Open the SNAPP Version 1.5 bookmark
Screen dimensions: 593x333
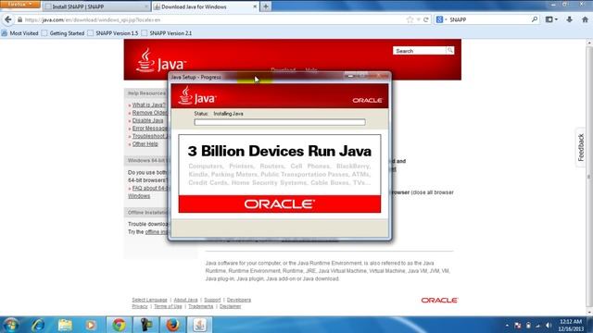pos(113,33)
